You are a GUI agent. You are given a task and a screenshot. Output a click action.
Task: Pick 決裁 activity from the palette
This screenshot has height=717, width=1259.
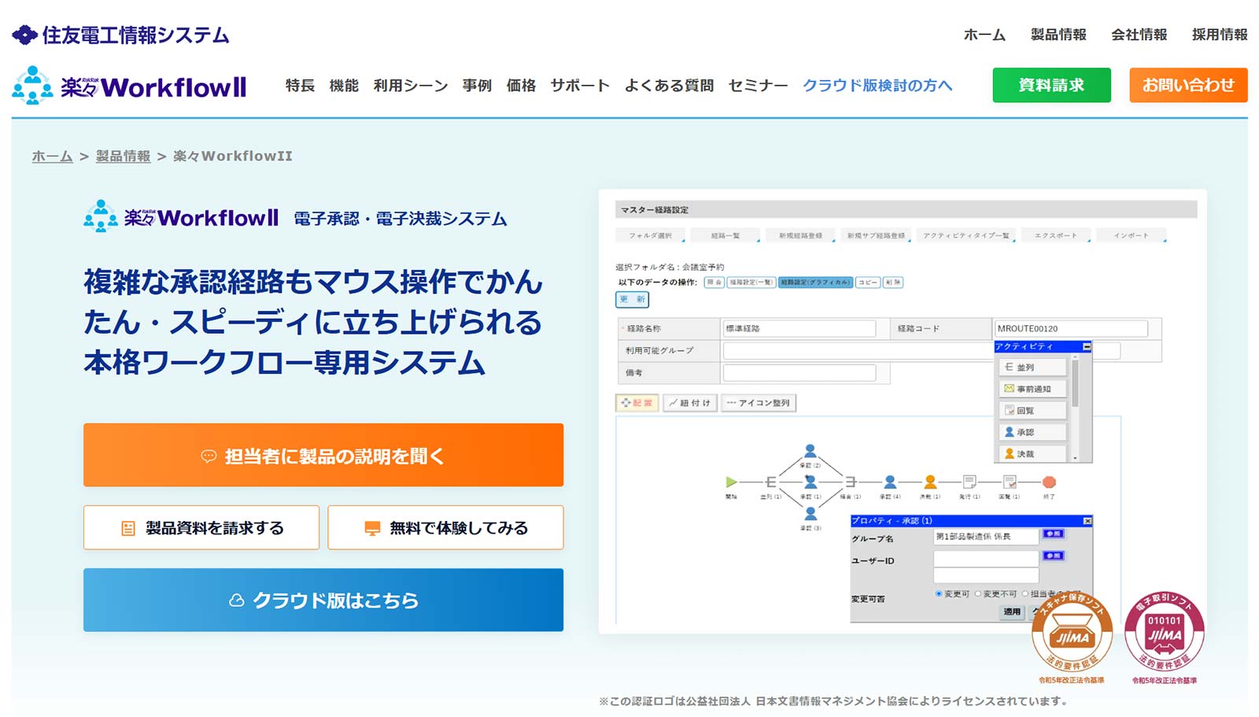[1032, 453]
